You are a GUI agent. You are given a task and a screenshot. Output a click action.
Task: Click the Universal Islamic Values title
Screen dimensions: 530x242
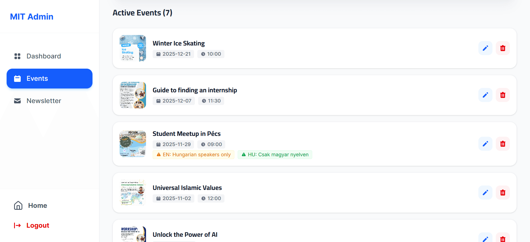point(187,188)
